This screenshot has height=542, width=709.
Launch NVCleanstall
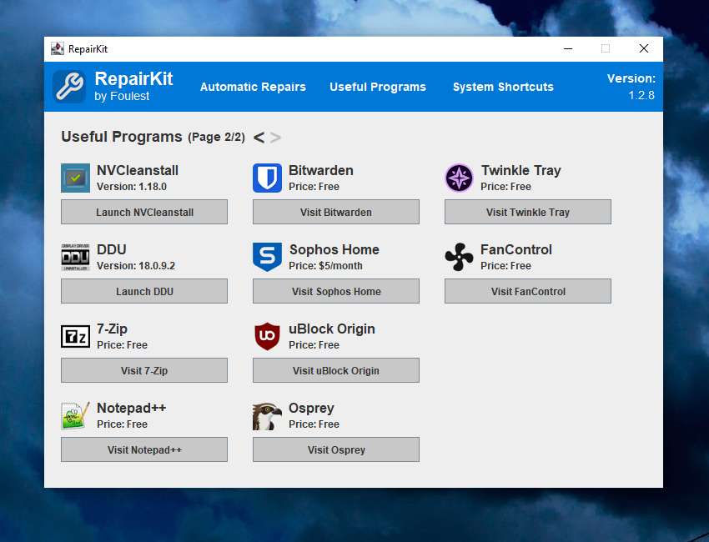coord(144,212)
